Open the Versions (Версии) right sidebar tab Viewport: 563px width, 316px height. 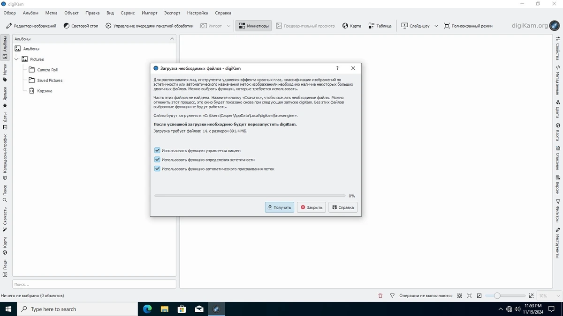[x=558, y=184]
